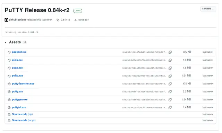Viewport: 222px width, 133px height.
Task: Copy the sha256 hash for puttygen.exe
Action: coord(170,100)
